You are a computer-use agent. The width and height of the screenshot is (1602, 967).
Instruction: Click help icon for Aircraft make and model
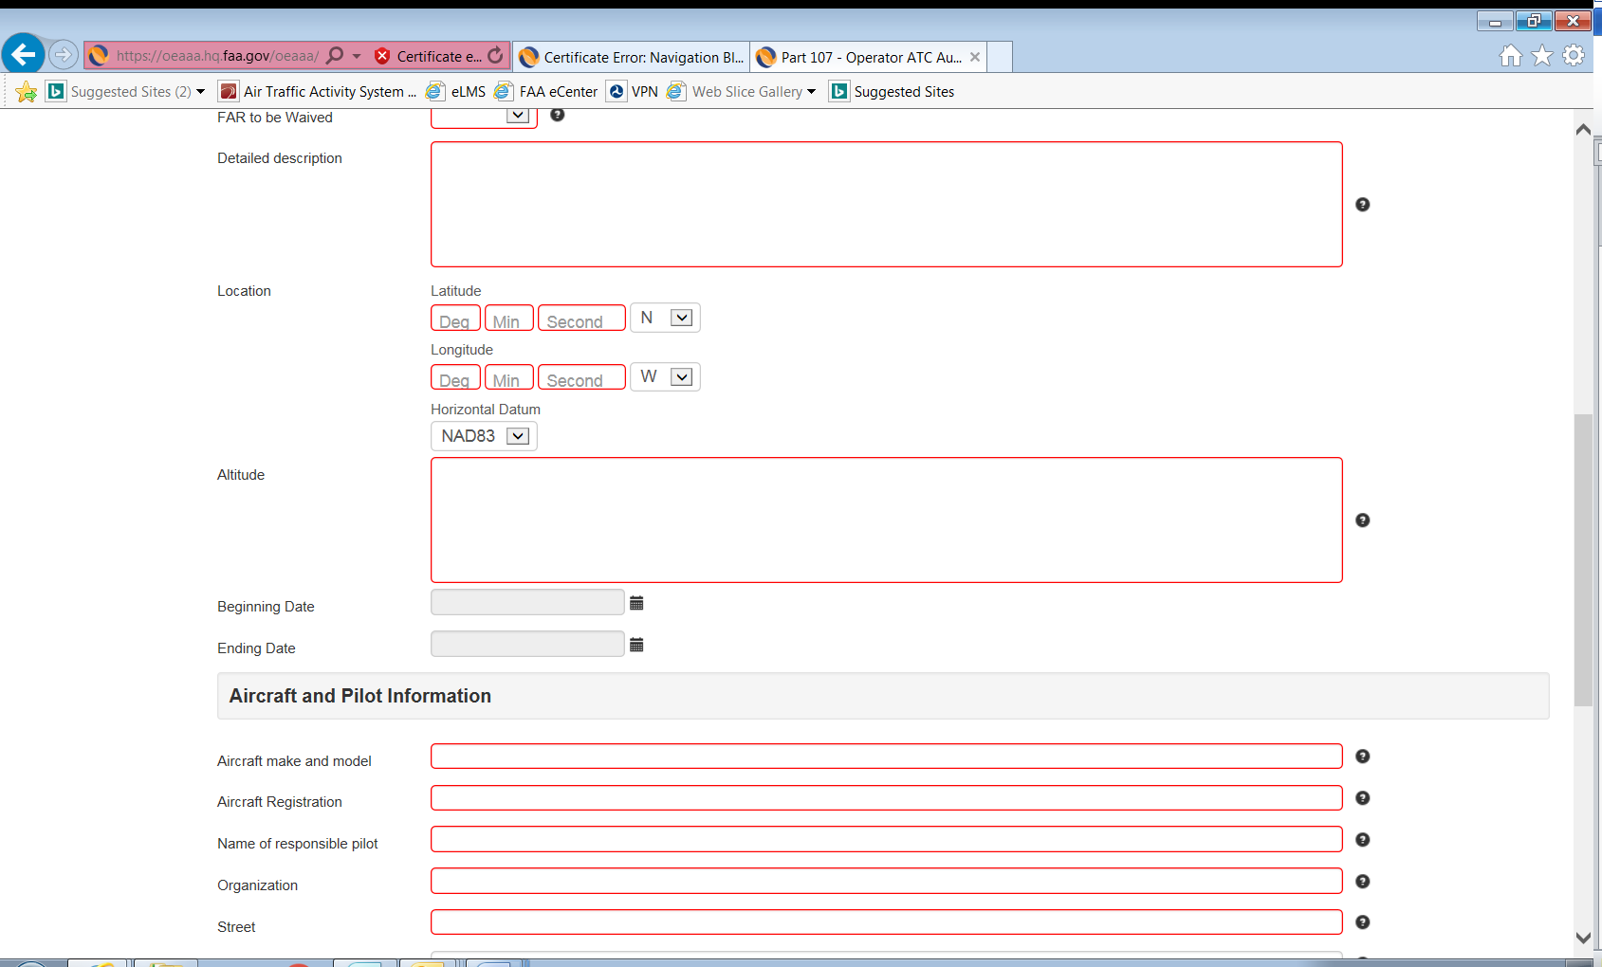click(x=1362, y=757)
